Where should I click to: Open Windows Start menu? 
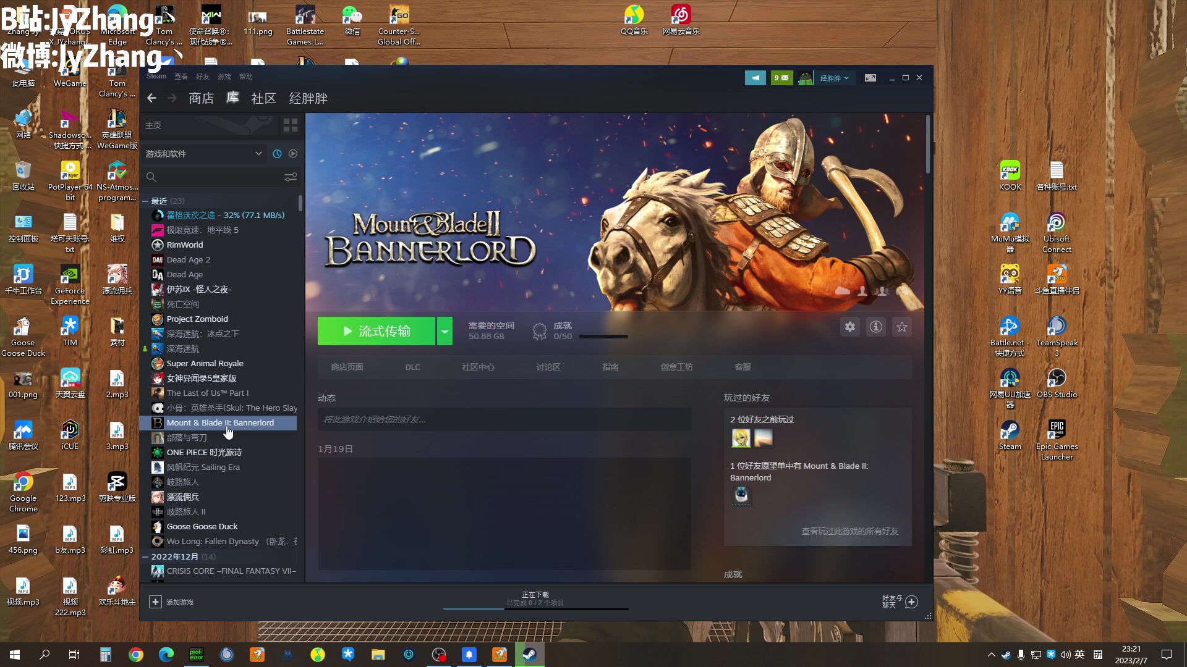pyautogui.click(x=15, y=655)
